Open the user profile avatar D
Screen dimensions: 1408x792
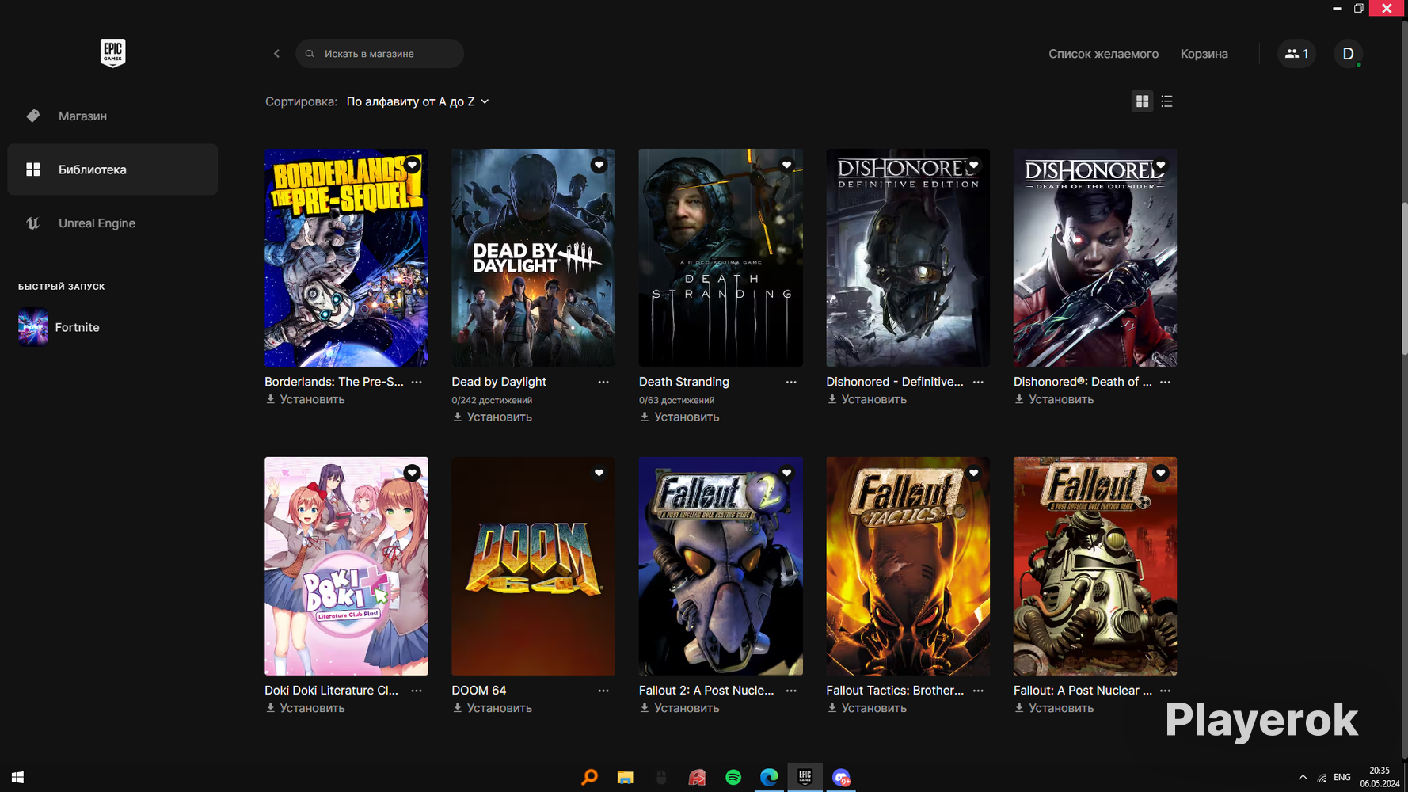(x=1348, y=54)
